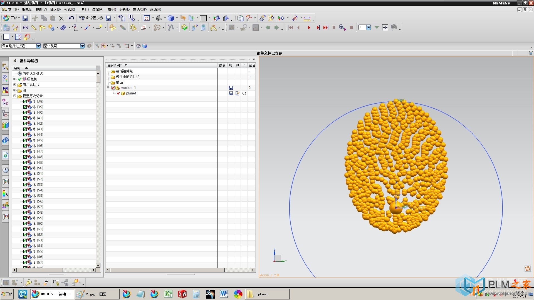
Task: Click the shaded cube rendering style icon
Action: click(x=171, y=18)
